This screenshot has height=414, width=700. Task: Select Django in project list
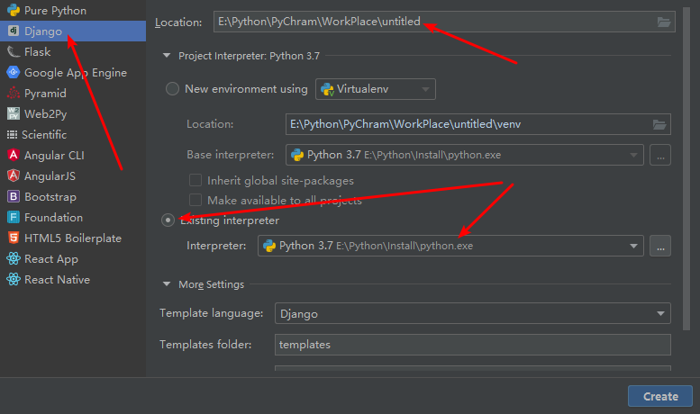tap(43, 31)
